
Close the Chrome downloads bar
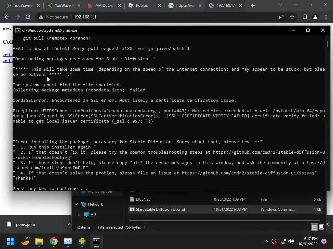coord(328,224)
